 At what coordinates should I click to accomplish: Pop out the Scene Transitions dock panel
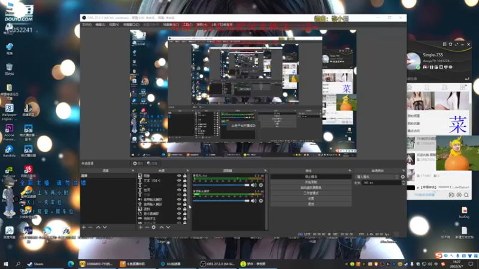pos(403,170)
